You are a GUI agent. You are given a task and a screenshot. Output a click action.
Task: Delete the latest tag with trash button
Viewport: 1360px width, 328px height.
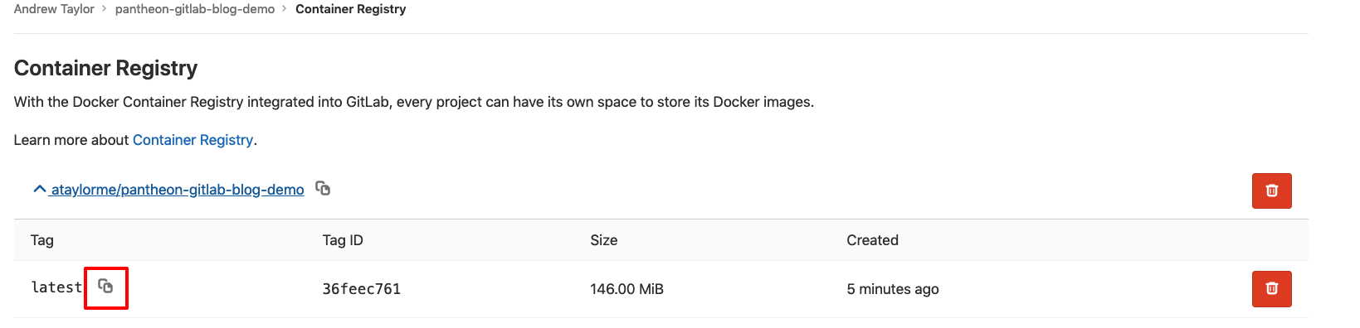[x=1271, y=289]
